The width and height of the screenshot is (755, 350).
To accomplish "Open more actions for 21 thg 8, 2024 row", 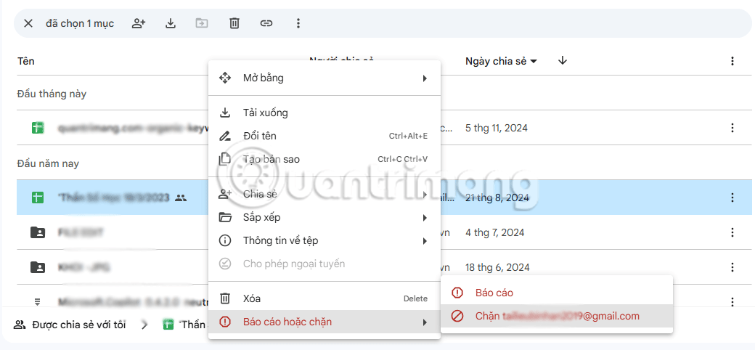I will (x=732, y=198).
